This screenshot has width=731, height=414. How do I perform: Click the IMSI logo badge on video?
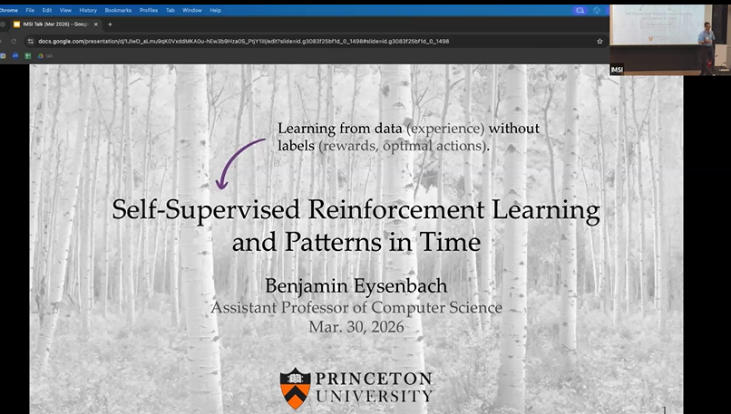coord(617,70)
